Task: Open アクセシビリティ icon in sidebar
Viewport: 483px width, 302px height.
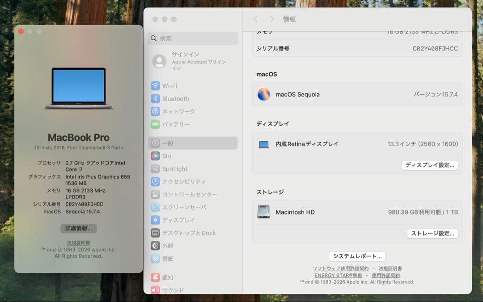Action: (155, 182)
